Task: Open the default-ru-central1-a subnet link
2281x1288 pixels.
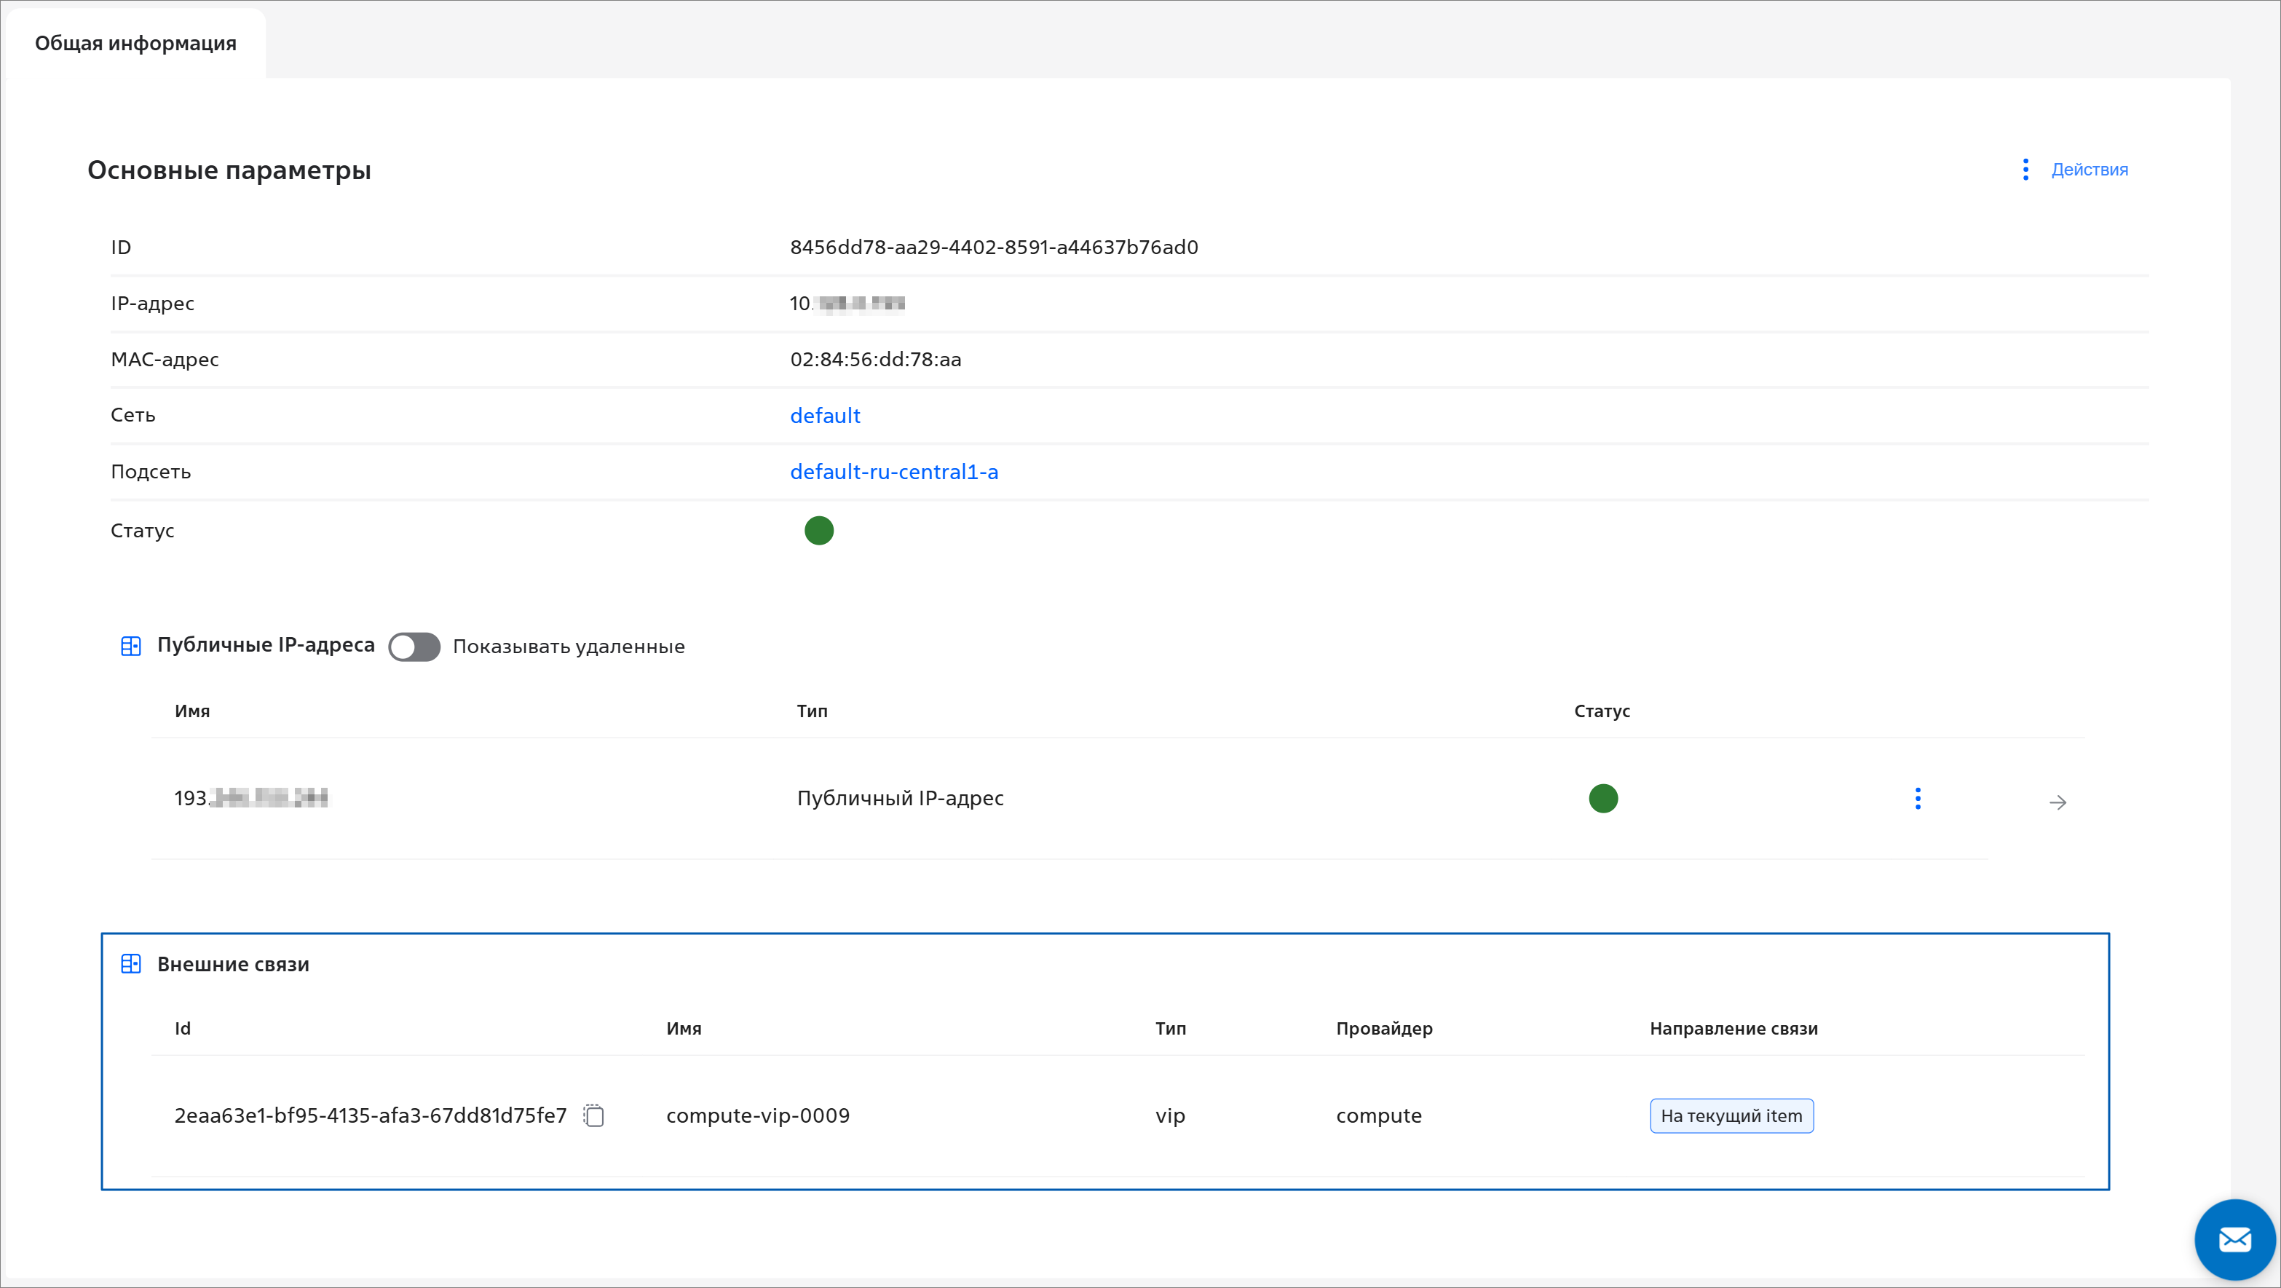Action: coord(893,472)
